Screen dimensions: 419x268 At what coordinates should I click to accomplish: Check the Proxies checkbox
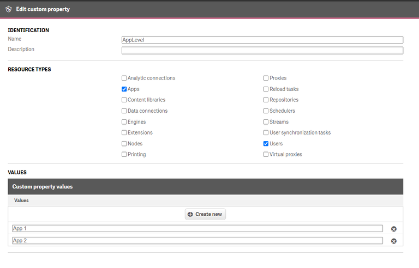(x=266, y=78)
